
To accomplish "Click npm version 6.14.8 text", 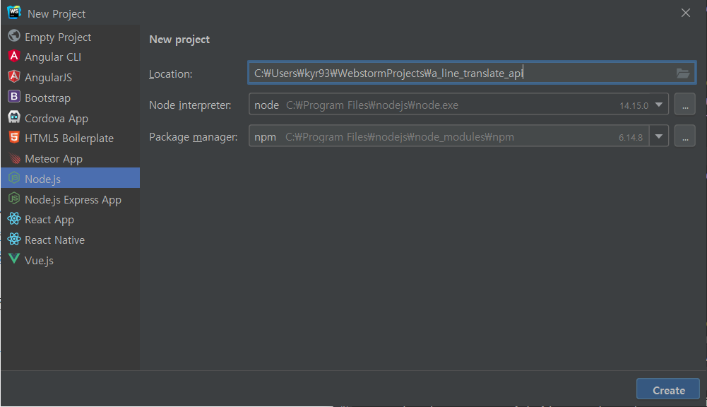I will coord(630,138).
